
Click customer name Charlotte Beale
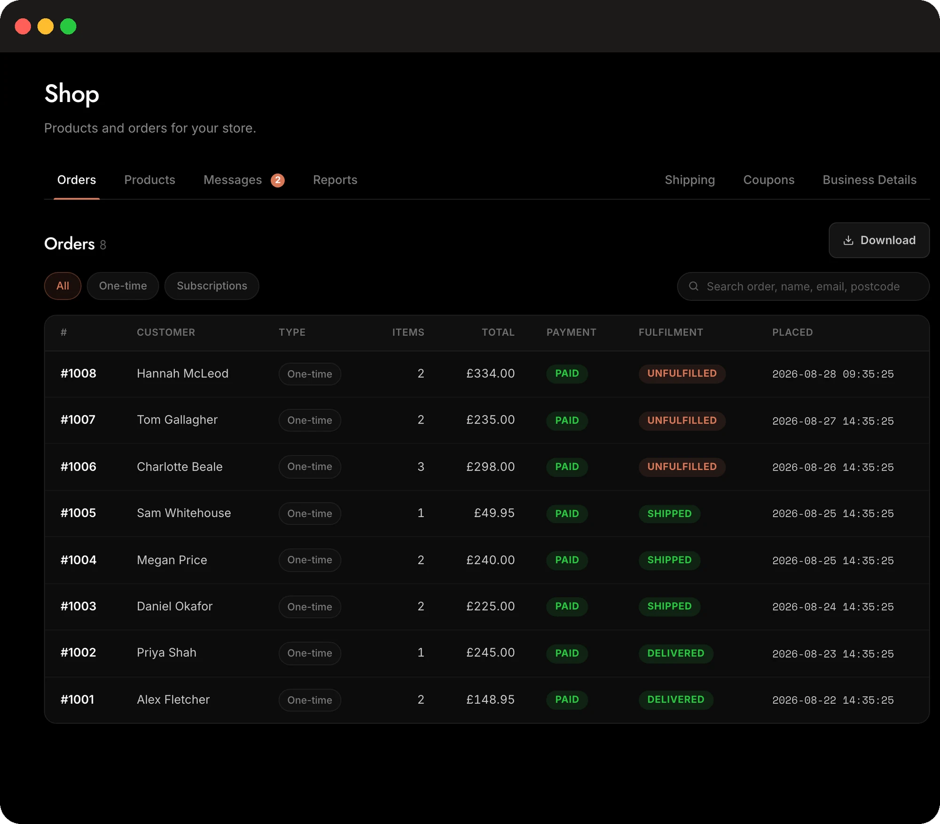180,467
